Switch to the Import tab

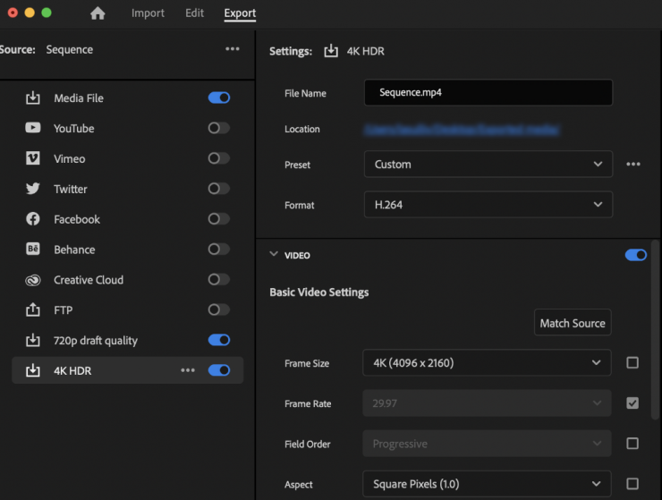click(x=148, y=13)
